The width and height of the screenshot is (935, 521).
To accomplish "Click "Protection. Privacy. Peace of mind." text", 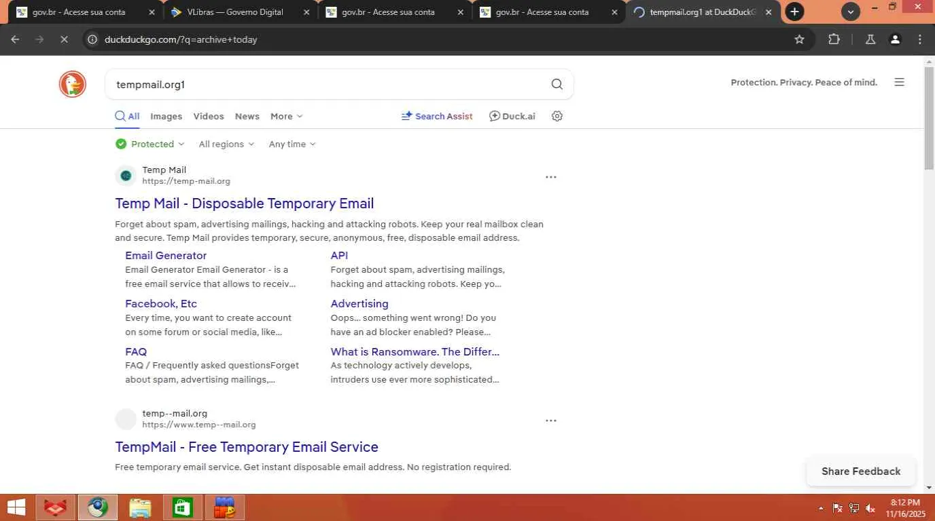I will (804, 82).
